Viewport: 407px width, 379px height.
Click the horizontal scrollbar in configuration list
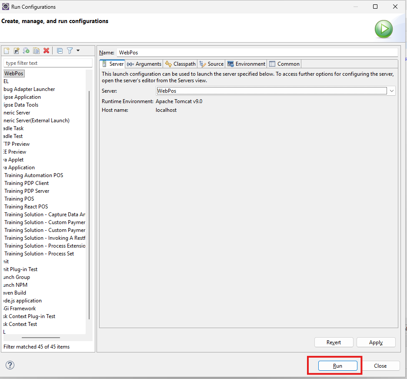pyautogui.click(x=41, y=337)
